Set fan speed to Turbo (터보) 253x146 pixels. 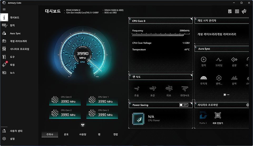click(x=169, y=89)
